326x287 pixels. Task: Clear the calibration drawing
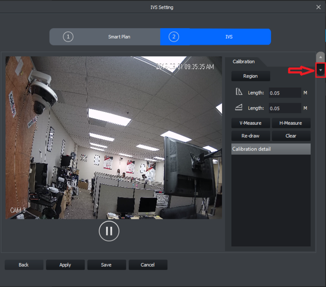coord(291,136)
